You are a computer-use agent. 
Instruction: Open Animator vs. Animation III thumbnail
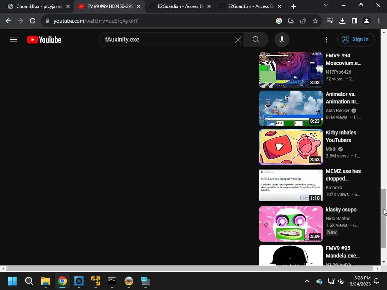[x=291, y=108]
